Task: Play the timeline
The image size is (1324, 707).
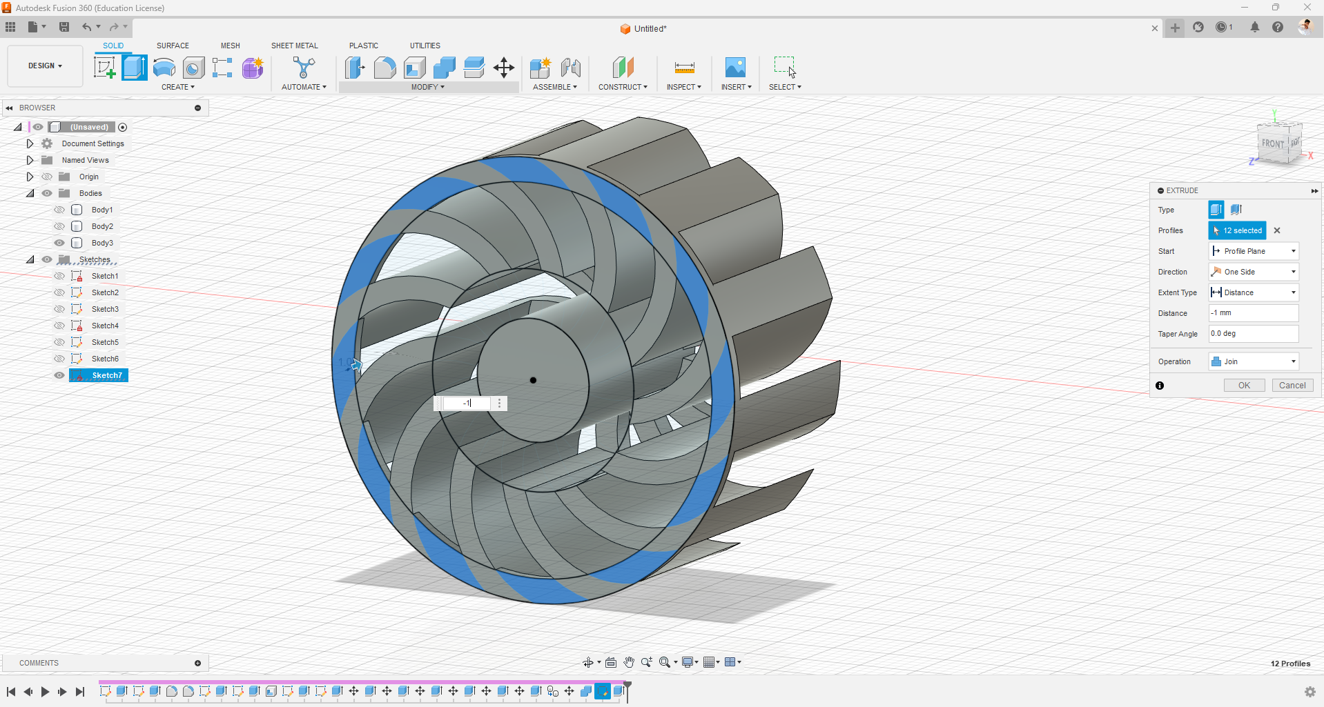Action: 45,692
